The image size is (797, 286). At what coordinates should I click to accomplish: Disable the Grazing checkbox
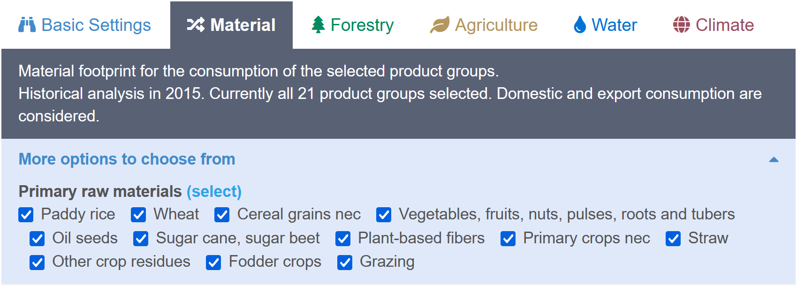pyautogui.click(x=345, y=263)
